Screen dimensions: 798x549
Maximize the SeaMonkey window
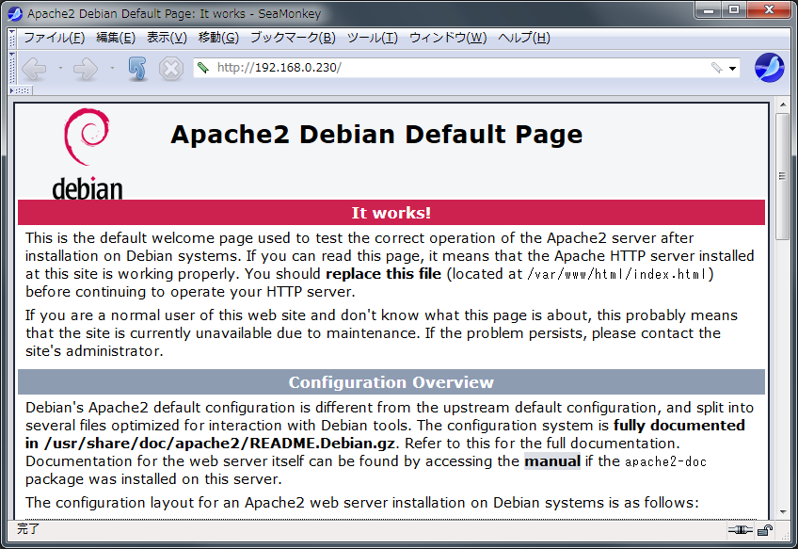coord(733,9)
